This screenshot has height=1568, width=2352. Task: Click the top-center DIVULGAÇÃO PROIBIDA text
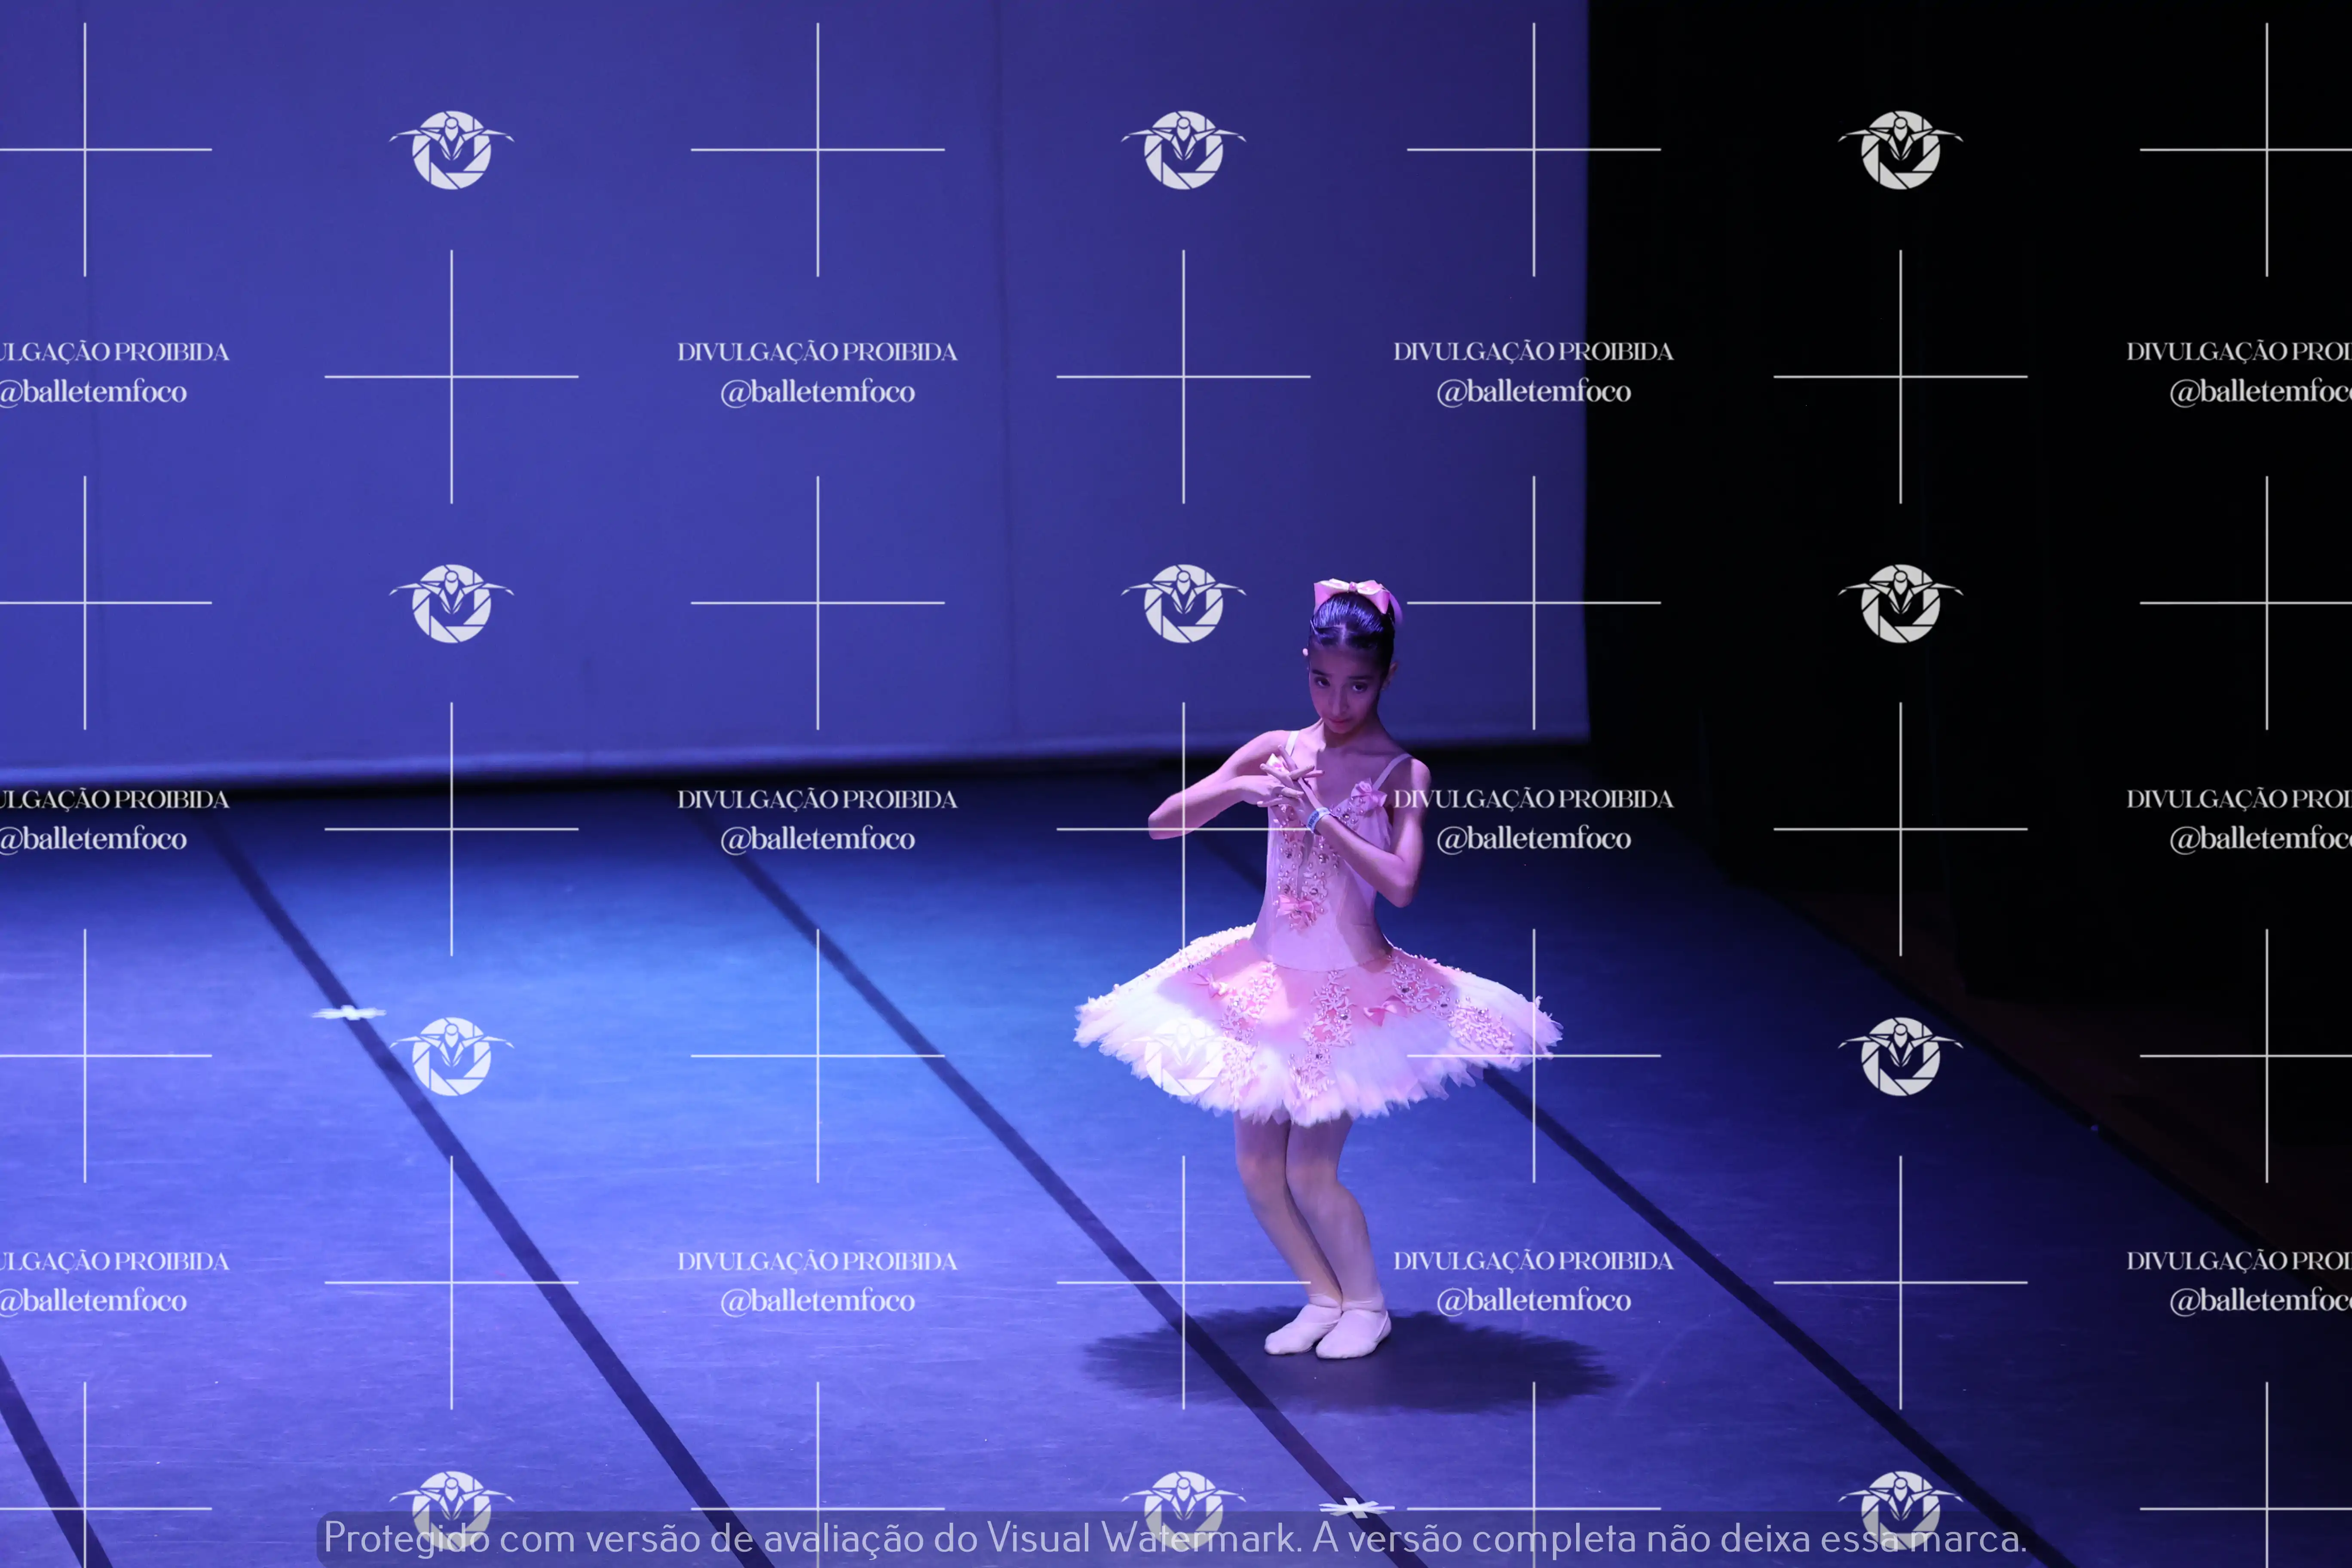tap(817, 352)
